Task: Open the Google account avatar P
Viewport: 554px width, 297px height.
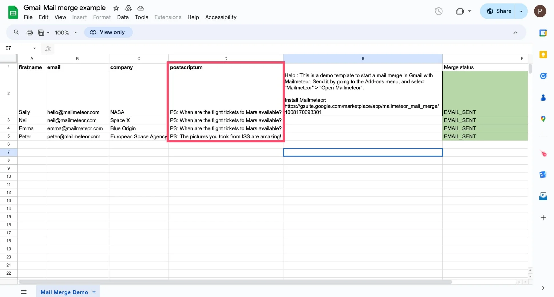Action: coord(540,11)
